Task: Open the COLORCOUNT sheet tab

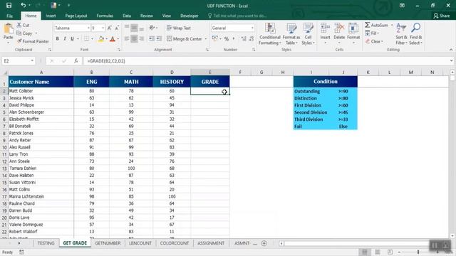Action: [175, 243]
